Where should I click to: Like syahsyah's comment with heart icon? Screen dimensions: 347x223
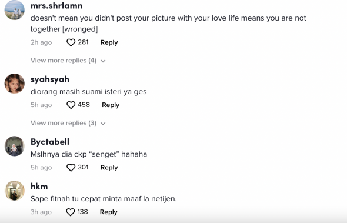pyautogui.click(x=71, y=105)
